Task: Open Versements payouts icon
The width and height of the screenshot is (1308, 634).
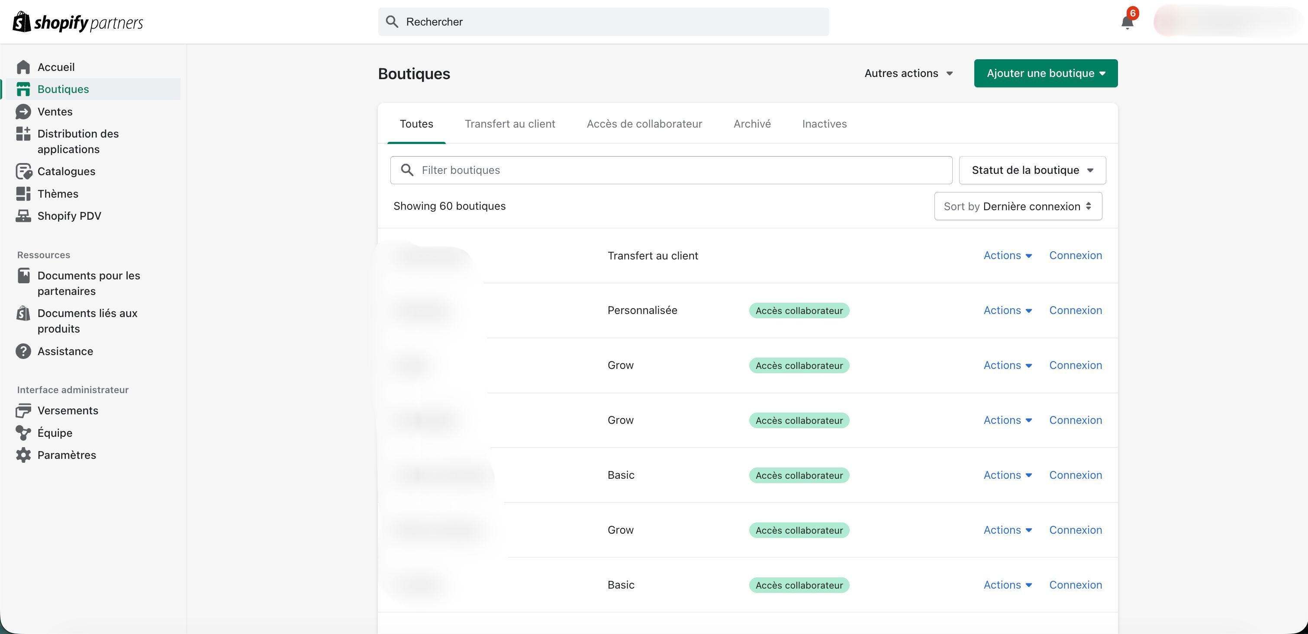Action: (x=23, y=410)
